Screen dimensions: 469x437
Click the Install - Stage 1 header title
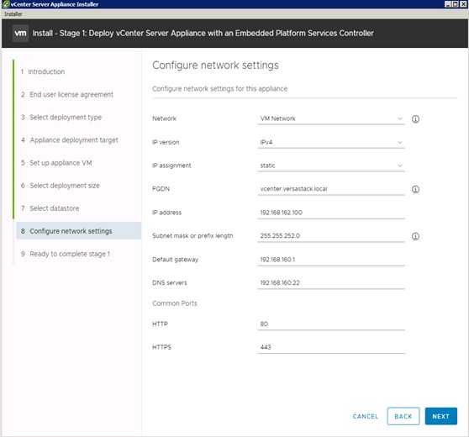203,34
